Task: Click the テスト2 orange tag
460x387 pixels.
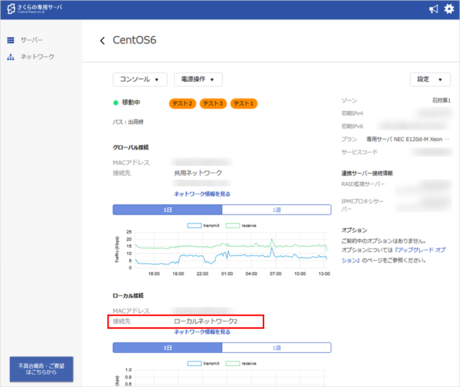Action: [x=182, y=104]
